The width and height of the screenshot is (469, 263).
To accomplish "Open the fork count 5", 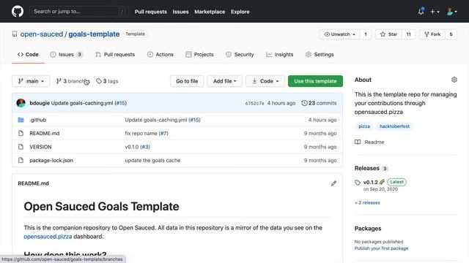I will (451, 34).
